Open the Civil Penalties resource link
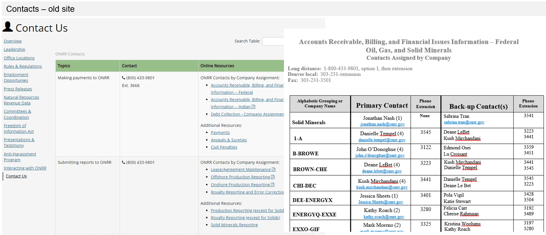The image size is (546, 235). click(224, 147)
